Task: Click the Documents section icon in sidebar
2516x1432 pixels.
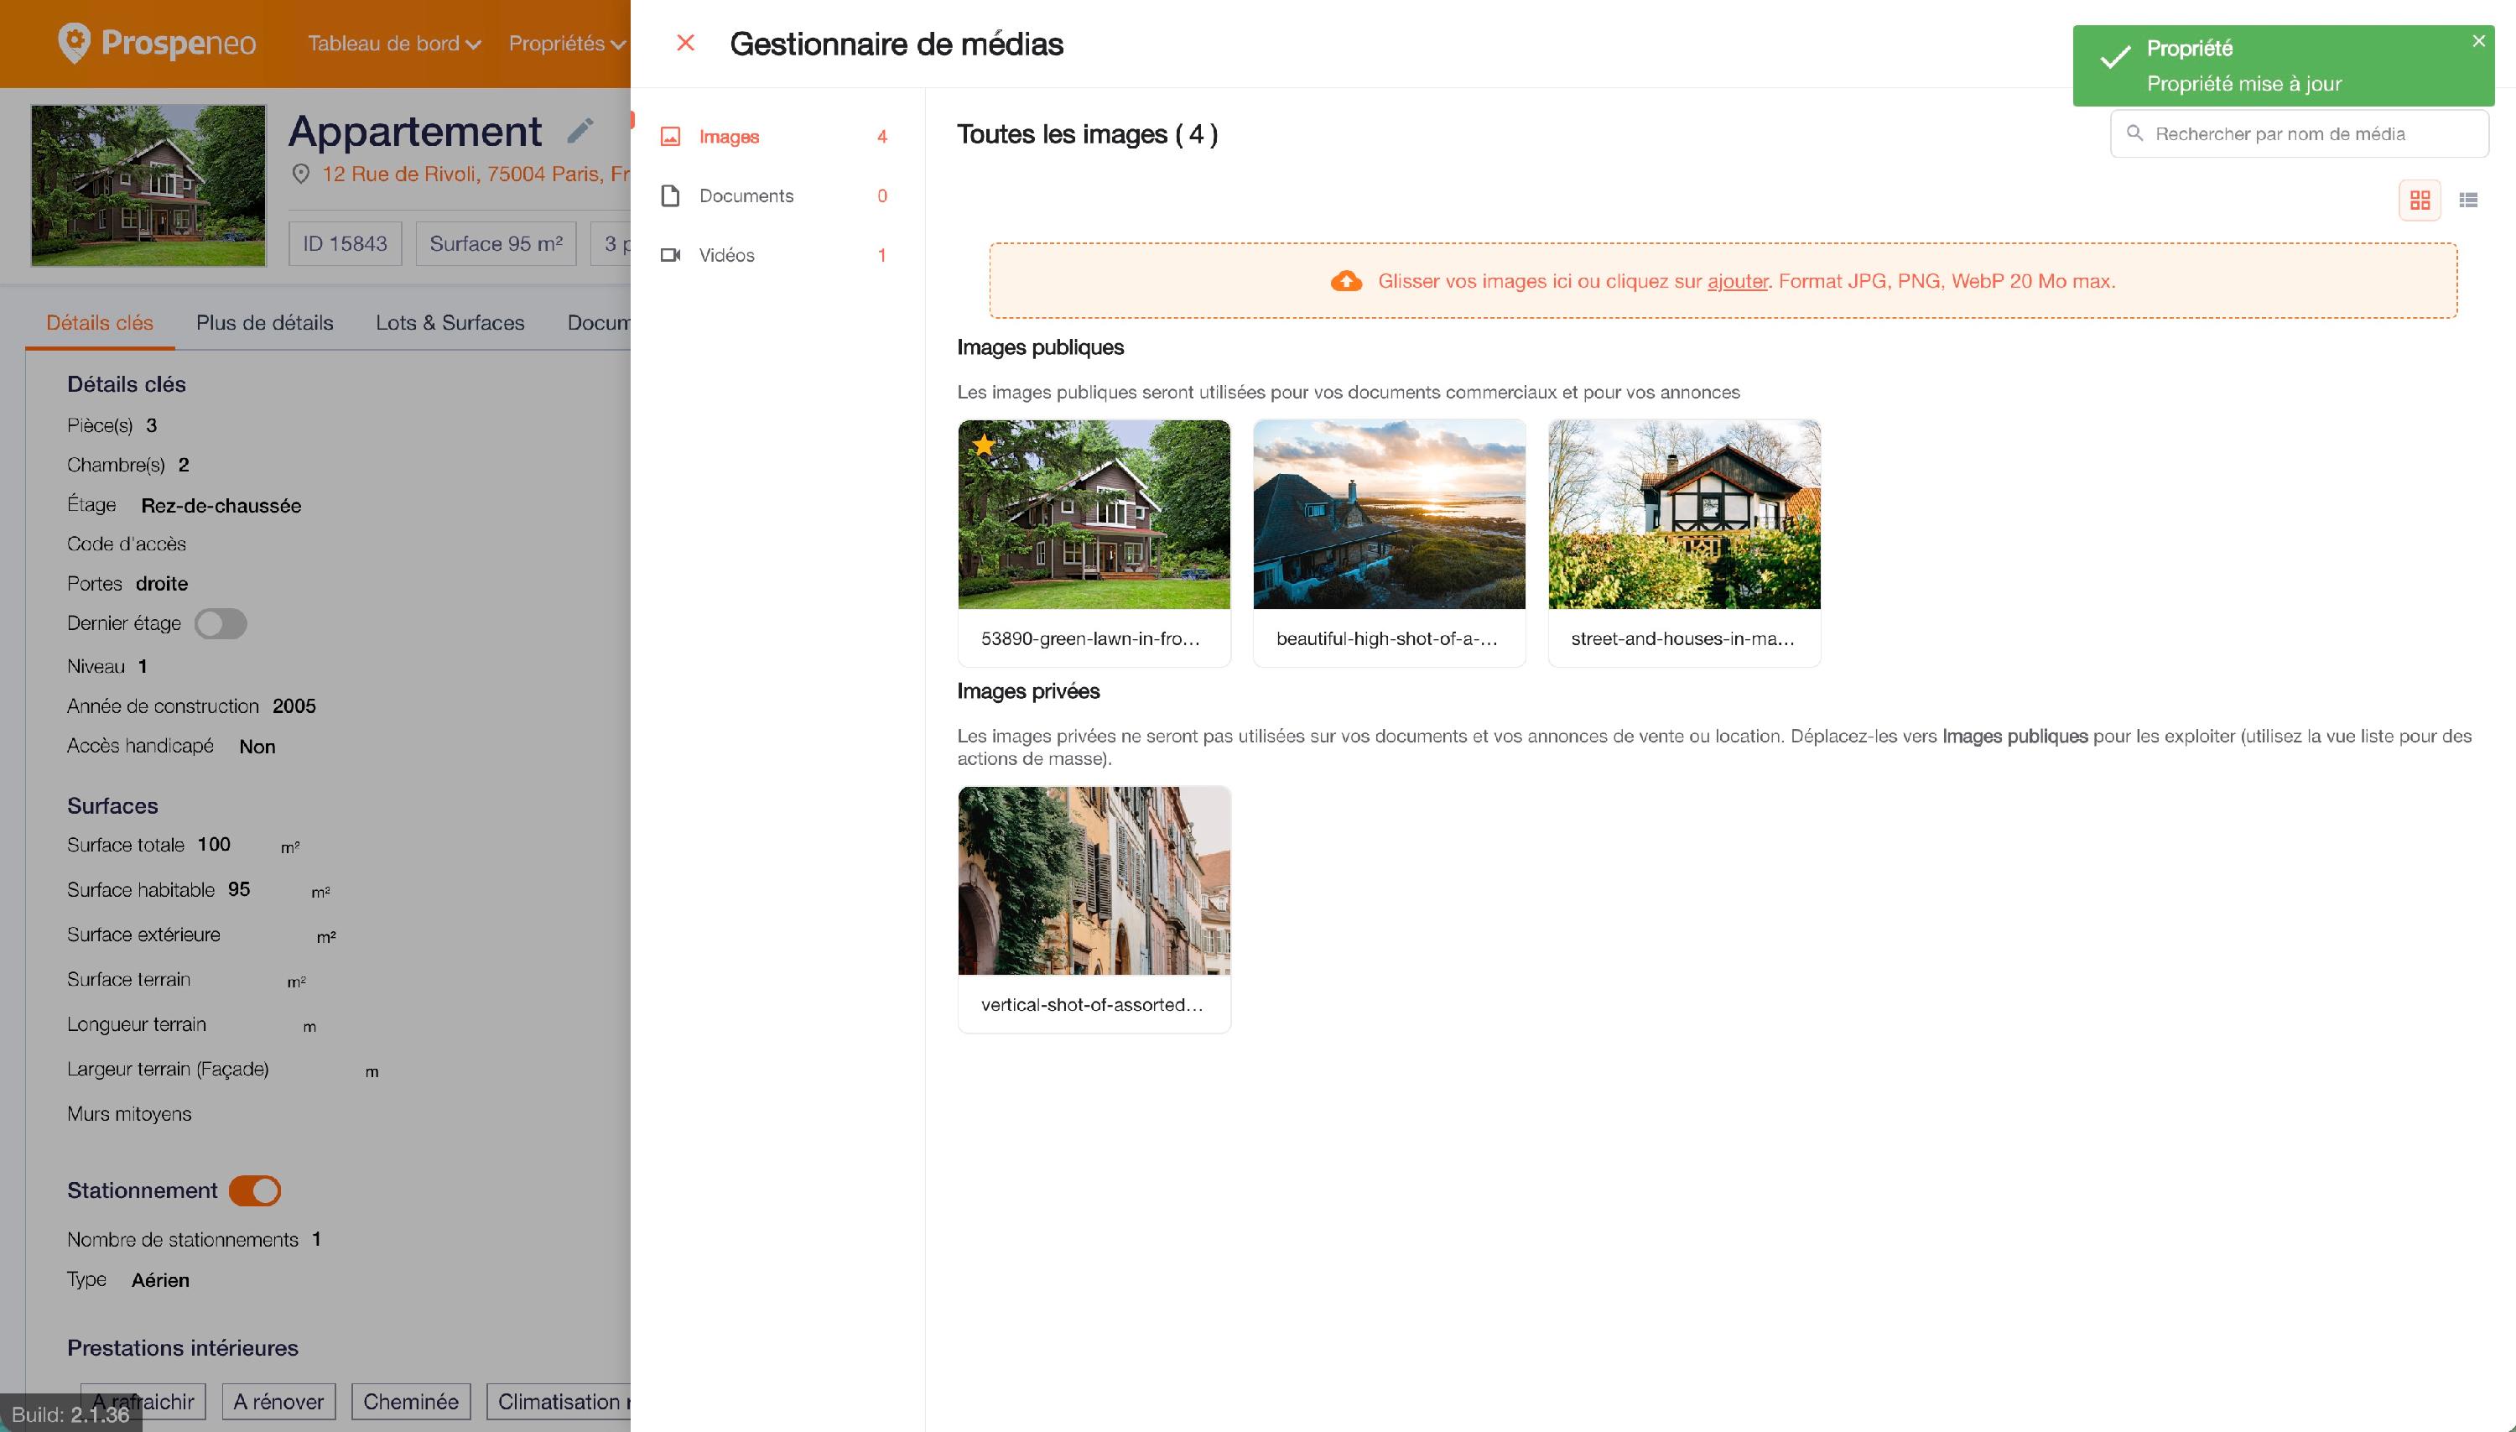Action: (x=671, y=195)
